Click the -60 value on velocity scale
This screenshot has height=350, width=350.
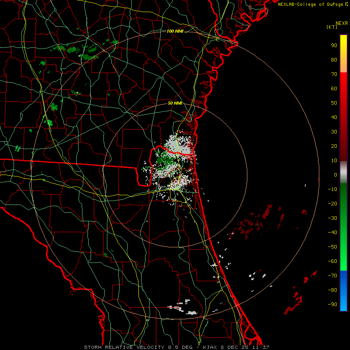tap(332, 261)
